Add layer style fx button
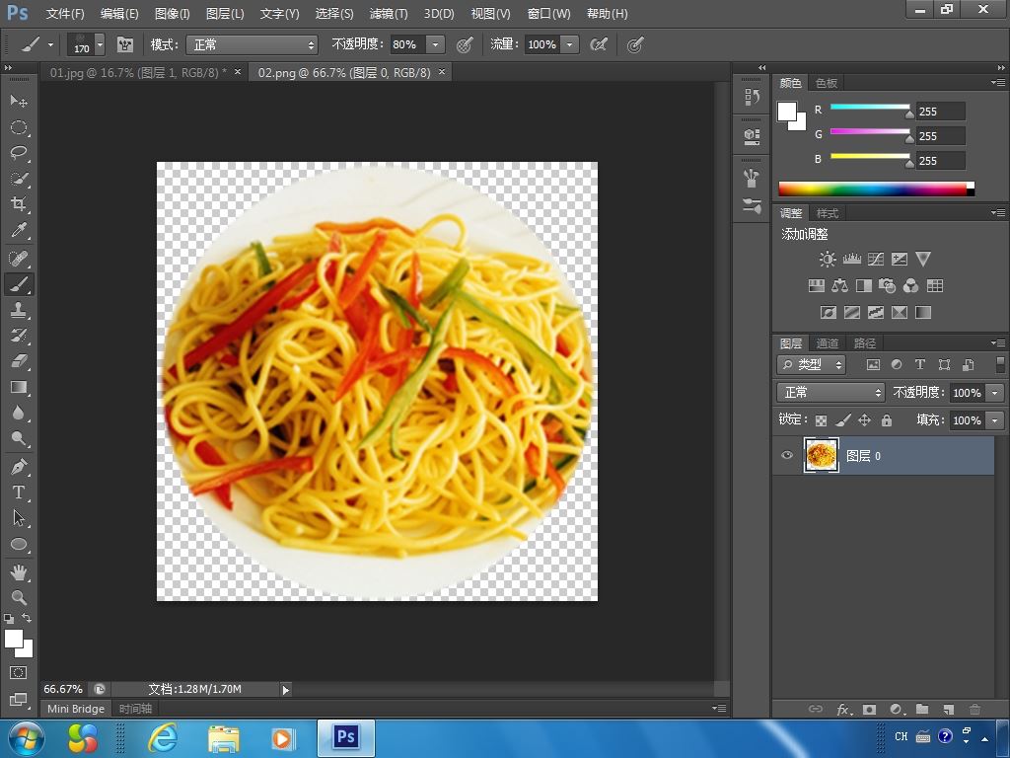The image size is (1010, 758). tap(844, 710)
